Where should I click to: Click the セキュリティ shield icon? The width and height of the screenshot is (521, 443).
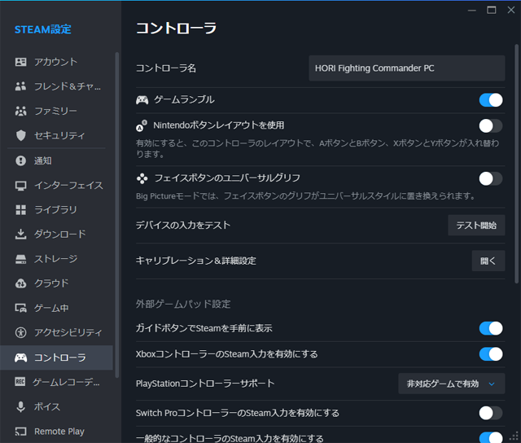[x=21, y=135]
